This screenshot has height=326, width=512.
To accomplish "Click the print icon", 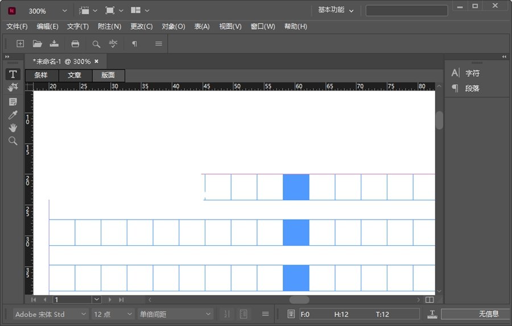I will 75,43.
